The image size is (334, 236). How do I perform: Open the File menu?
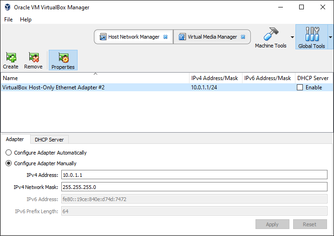[8, 20]
